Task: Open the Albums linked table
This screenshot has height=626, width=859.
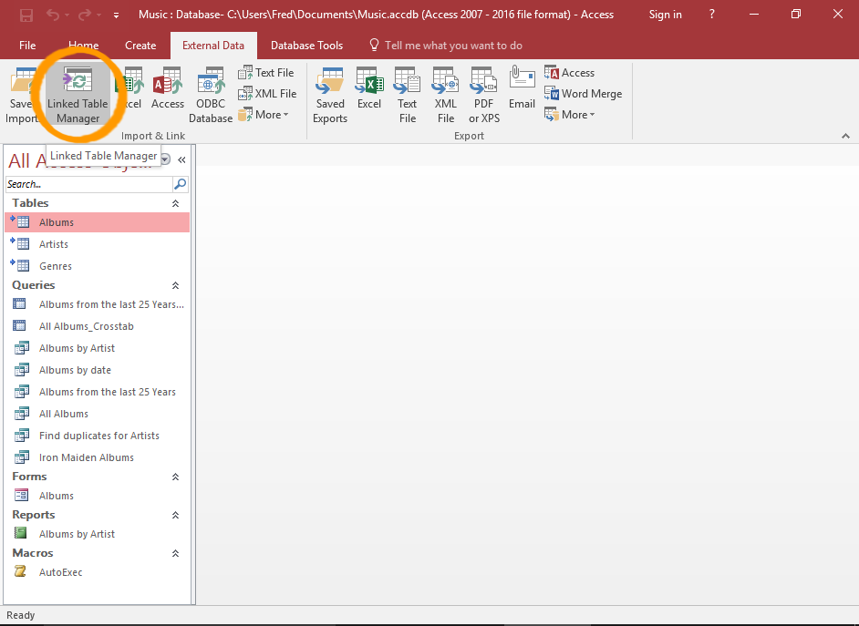Action: pos(98,222)
